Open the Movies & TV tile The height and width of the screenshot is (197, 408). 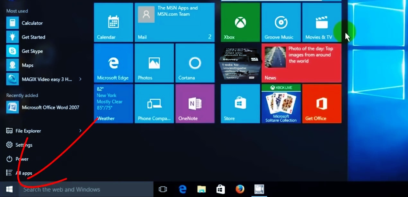(322, 22)
